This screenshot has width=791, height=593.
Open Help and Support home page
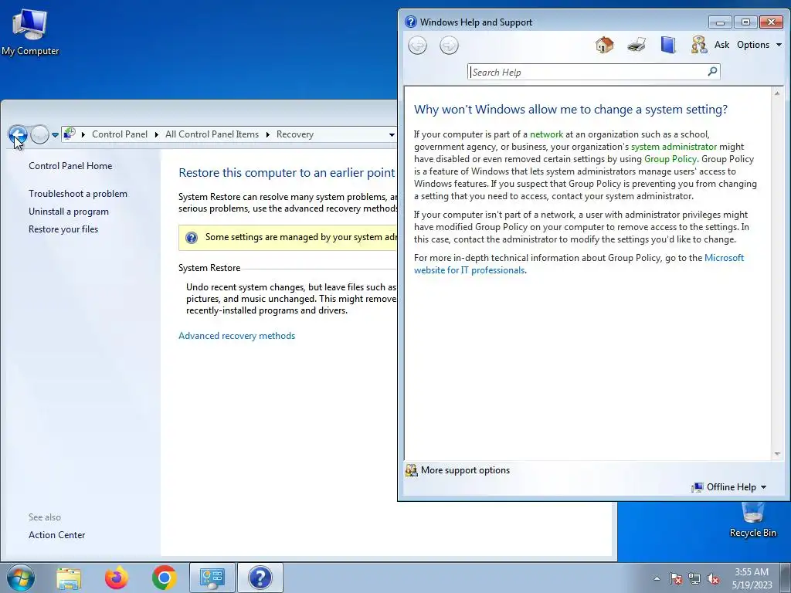[x=604, y=45]
